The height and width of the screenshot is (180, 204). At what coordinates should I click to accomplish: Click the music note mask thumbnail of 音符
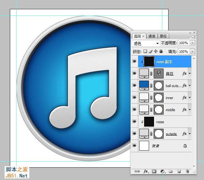click(x=159, y=73)
